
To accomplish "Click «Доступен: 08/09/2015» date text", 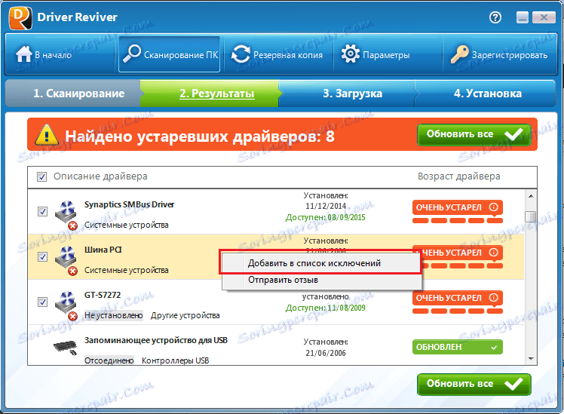I will point(325,218).
